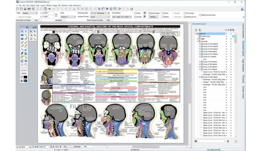This screenshot has height=151, width=261.
Task: Click the trash delete icon below layer list
Action: tap(228, 141)
